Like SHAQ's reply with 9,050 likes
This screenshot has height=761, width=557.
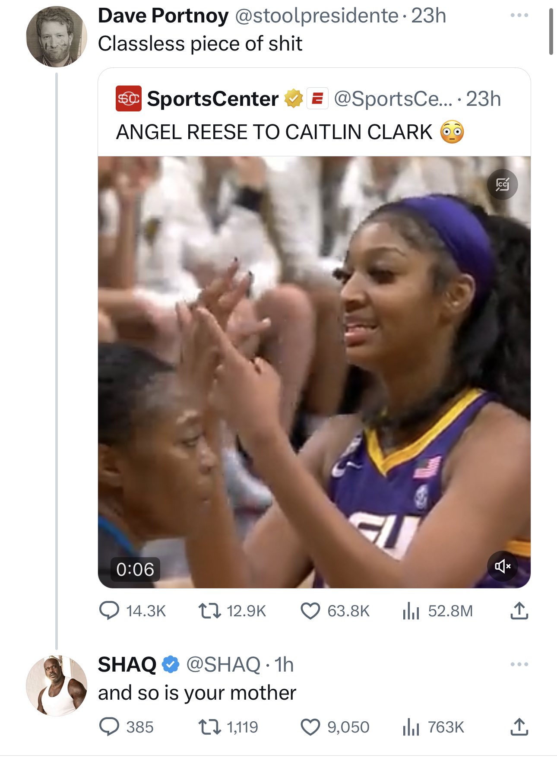[310, 727]
